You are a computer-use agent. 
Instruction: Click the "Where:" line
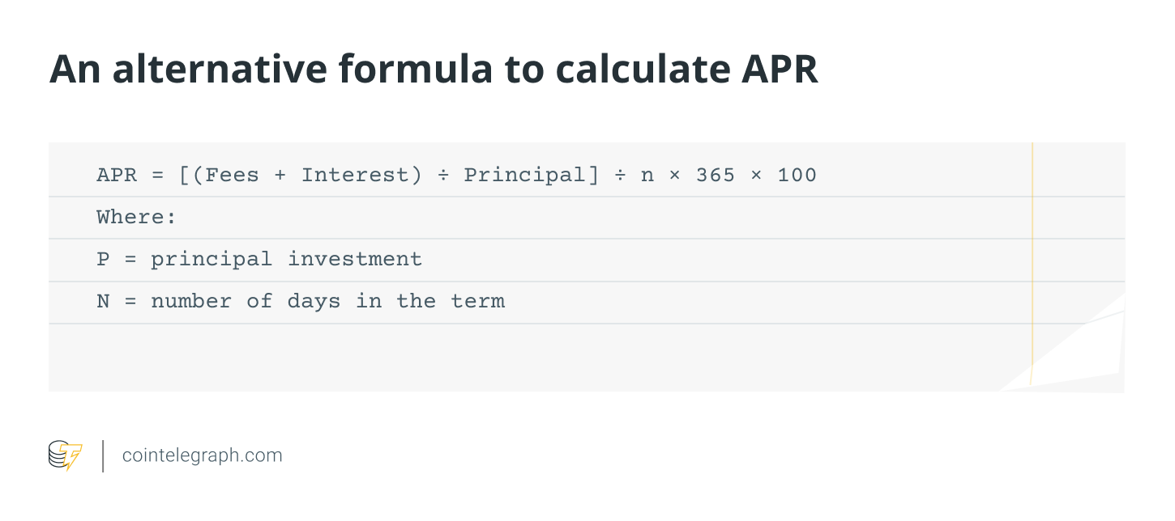click(137, 217)
